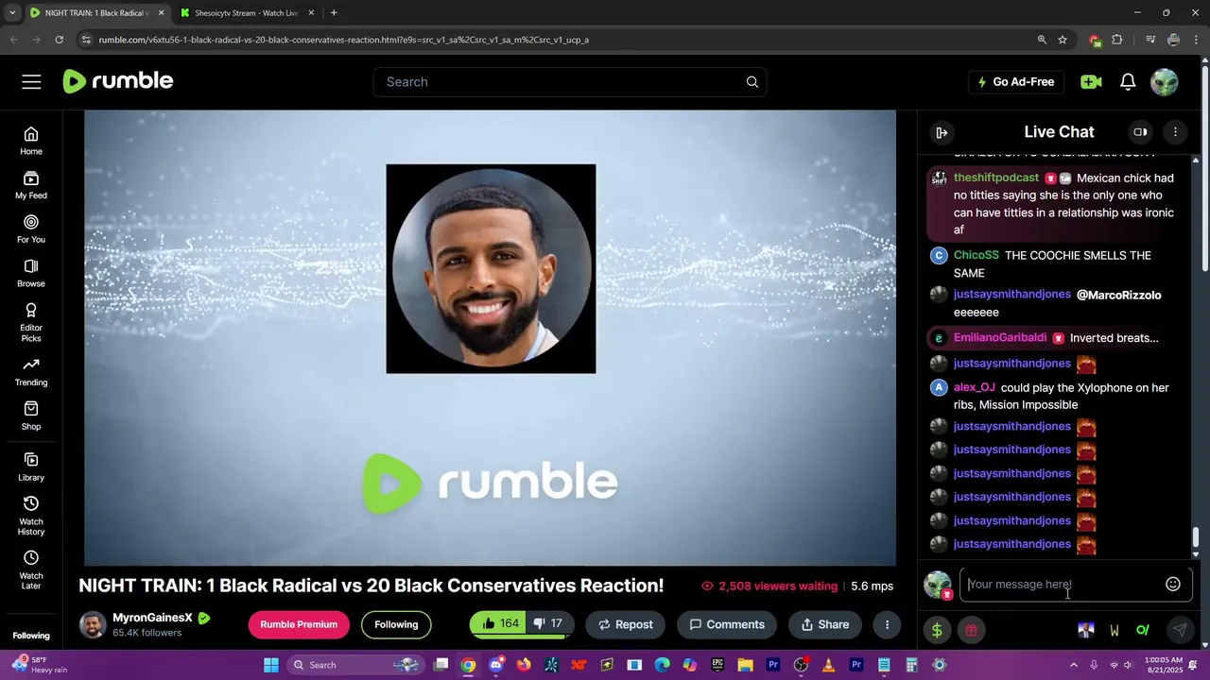Open MyronGainesX channel link
This screenshot has height=680, width=1210.
[x=152, y=618]
